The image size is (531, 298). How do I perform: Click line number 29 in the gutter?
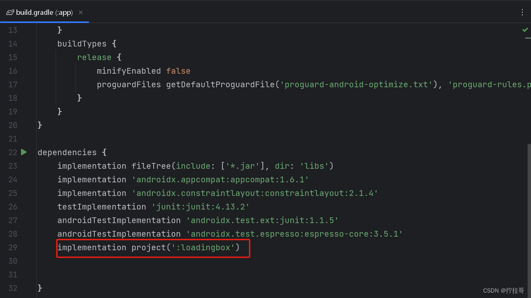tap(13, 247)
